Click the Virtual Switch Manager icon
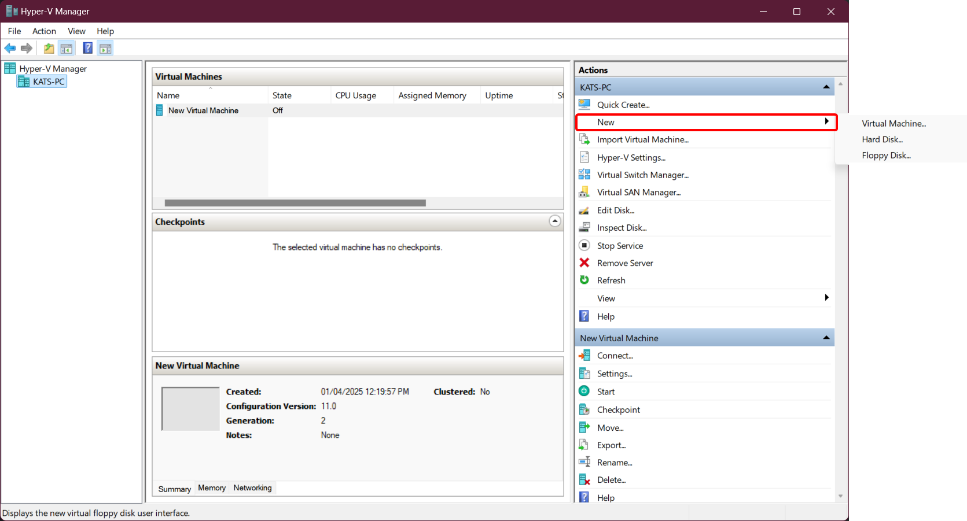This screenshot has height=521, width=967. [x=584, y=175]
